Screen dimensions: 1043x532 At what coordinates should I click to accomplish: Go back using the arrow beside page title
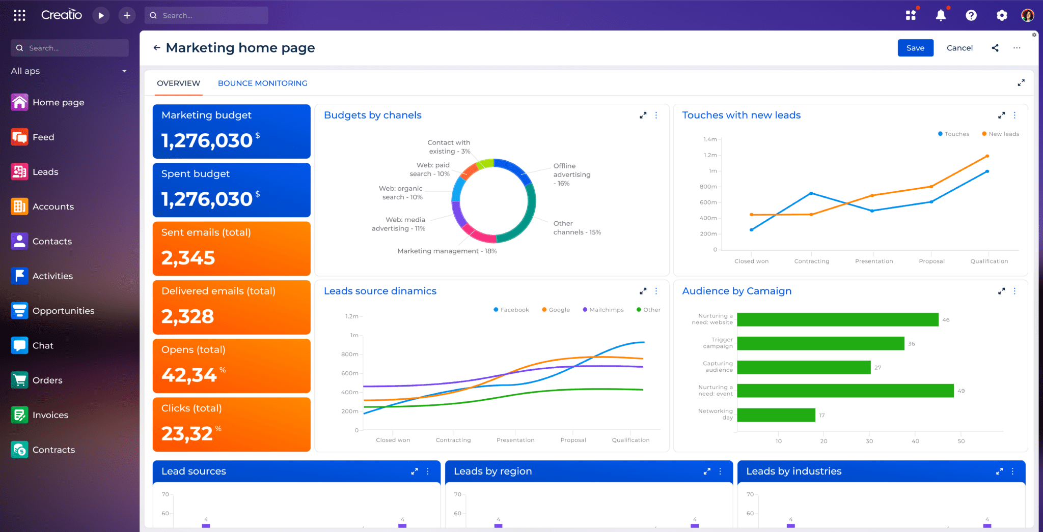click(157, 48)
